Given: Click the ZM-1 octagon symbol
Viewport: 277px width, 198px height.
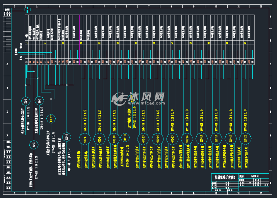Looking at the screenshot, I should tap(26, 101).
